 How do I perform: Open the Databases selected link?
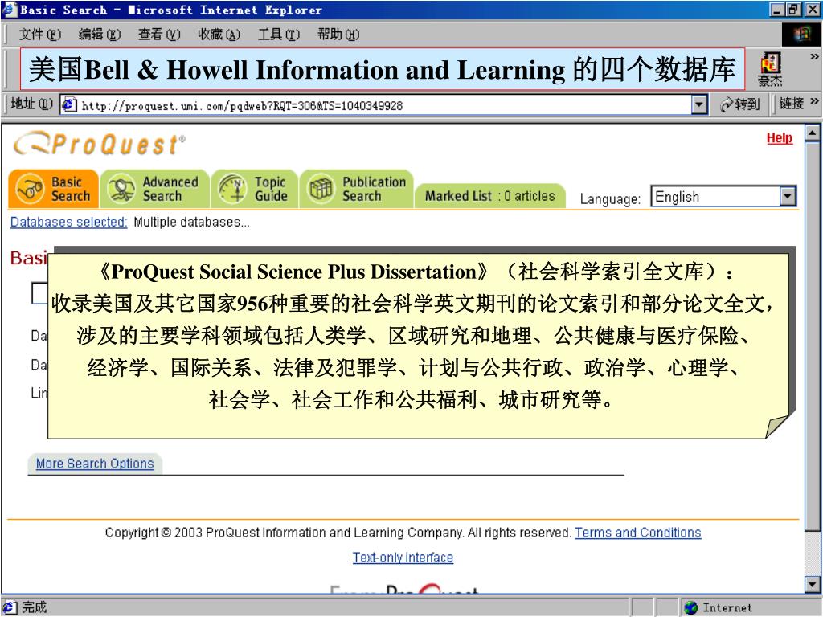69,222
